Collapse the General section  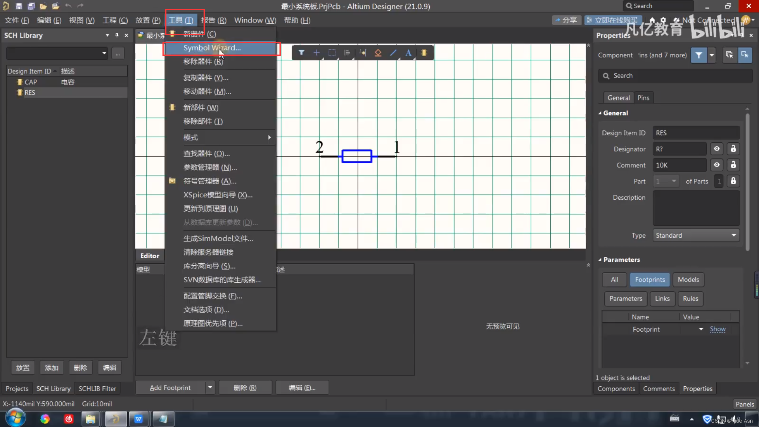600,113
